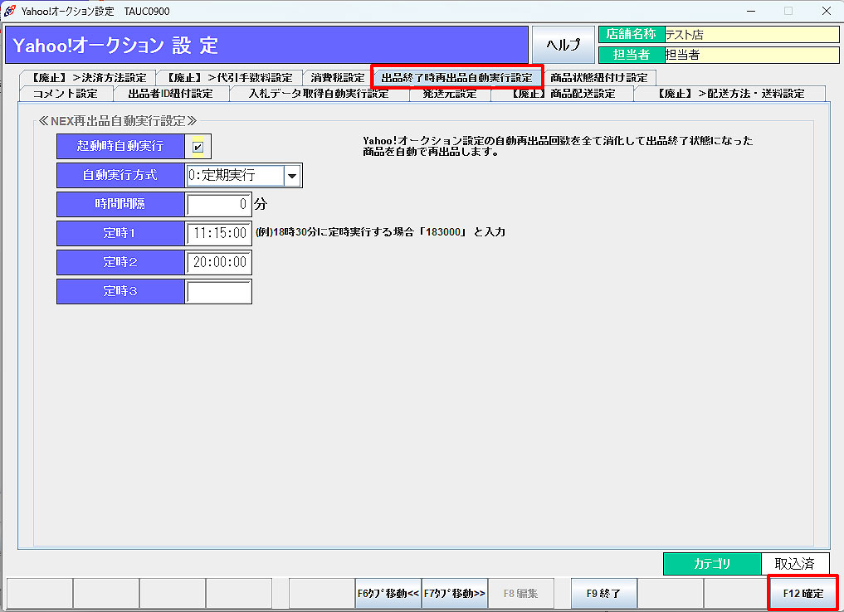844x612 pixels.
Task: Click F6 タブ移動<< previous tab button
Action: 388,593
